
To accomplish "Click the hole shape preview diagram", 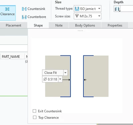I will pos(77,76).
